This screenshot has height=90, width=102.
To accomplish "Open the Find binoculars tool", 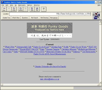I will pos(37,9).
